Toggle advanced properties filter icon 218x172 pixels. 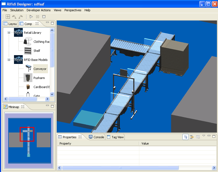[192, 137]
